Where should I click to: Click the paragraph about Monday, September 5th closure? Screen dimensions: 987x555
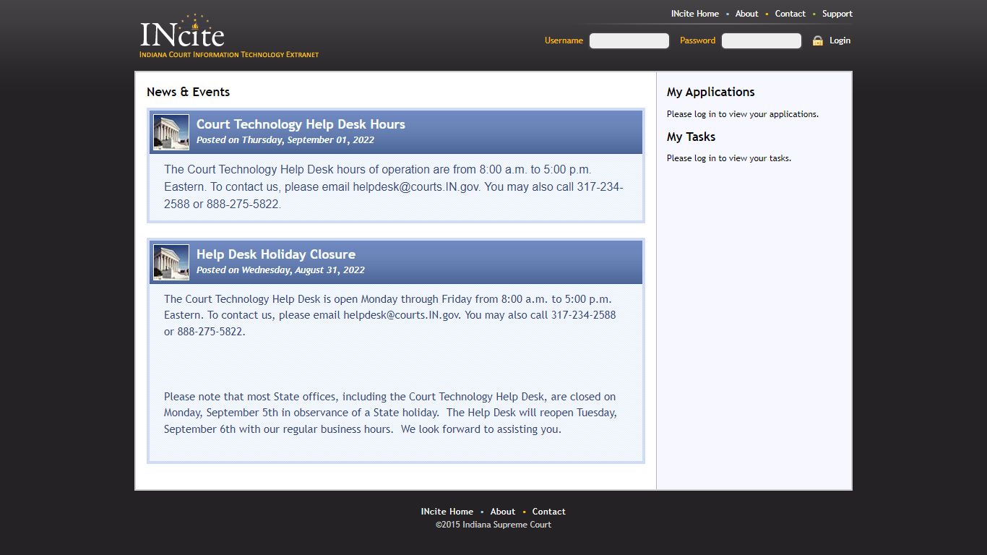(x=390, y=413)
